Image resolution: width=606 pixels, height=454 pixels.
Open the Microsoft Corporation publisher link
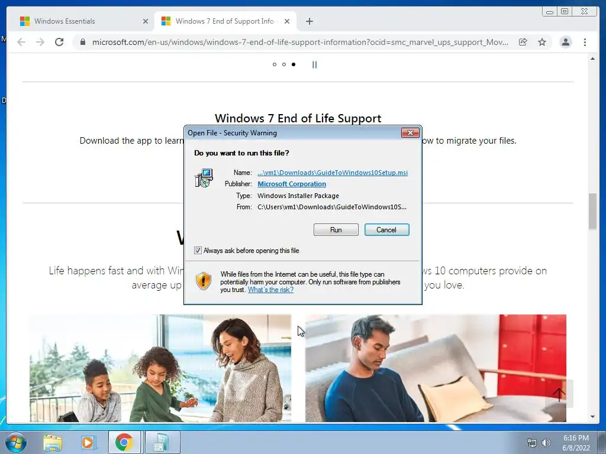(291, 184)
